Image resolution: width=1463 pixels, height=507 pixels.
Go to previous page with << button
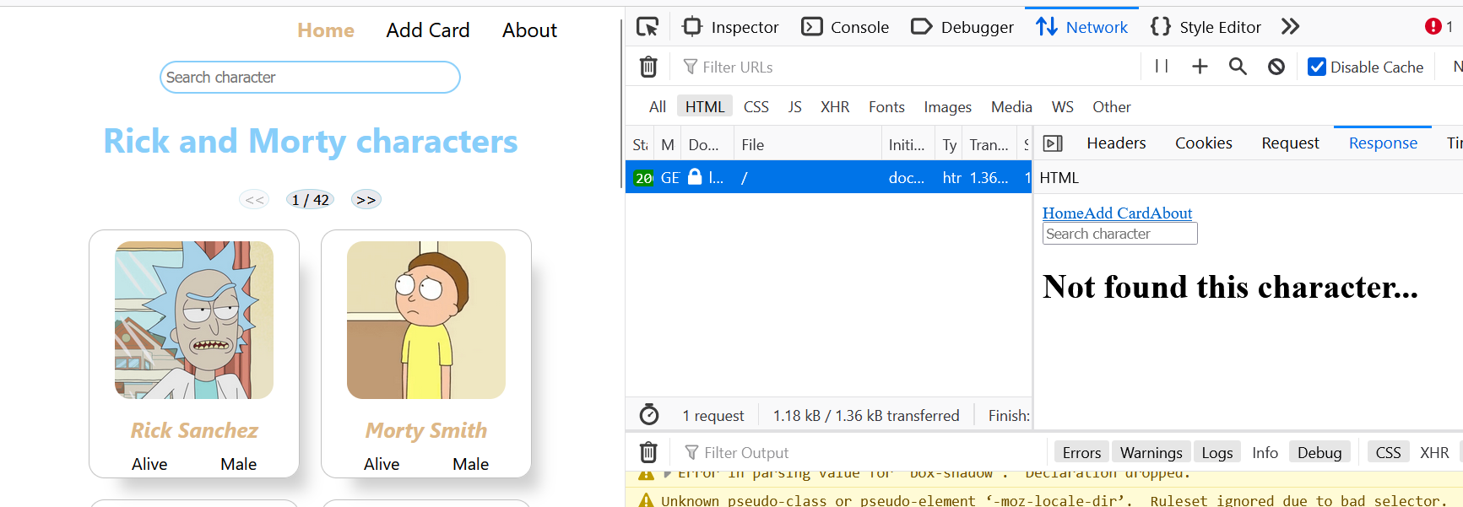254,200
